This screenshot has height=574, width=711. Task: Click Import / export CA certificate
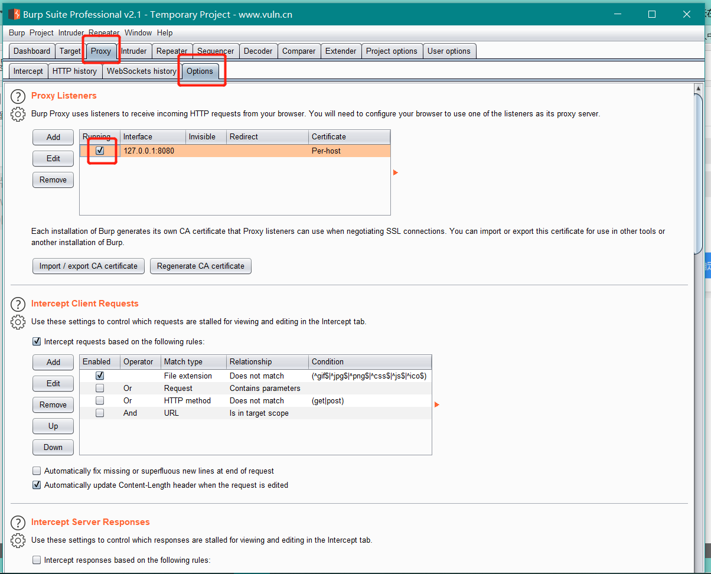pyautogui.click(x=89, y=266)
